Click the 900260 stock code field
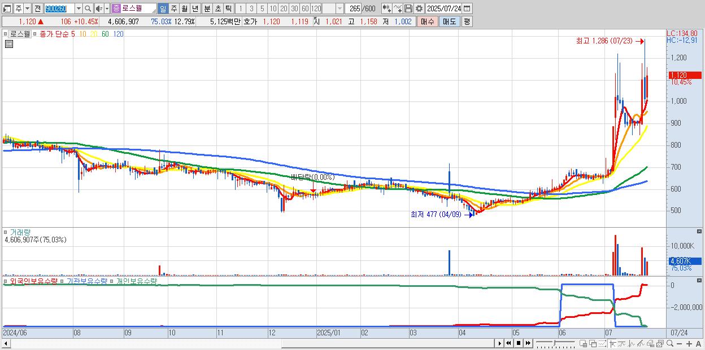The width and height of the screenshot is (705, 350). click(x=59, y=8)
